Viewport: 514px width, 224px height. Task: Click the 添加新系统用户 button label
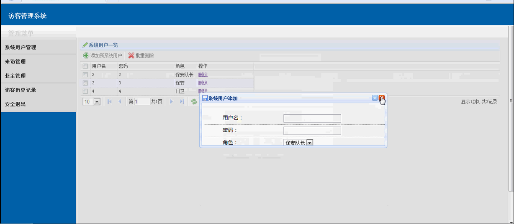[106, 55]
